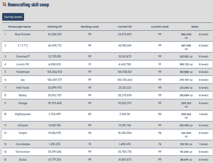Select the Starting XP column header
Image resolution: width=213 pixels, height=163 pixels.
pos(55,27)
